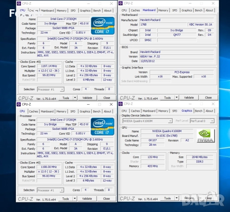Viewport: 230px width, 212px height.
Task: Click the Intel Core i7 logo in top-left CPU-Z window
Action: click(102, 26)
